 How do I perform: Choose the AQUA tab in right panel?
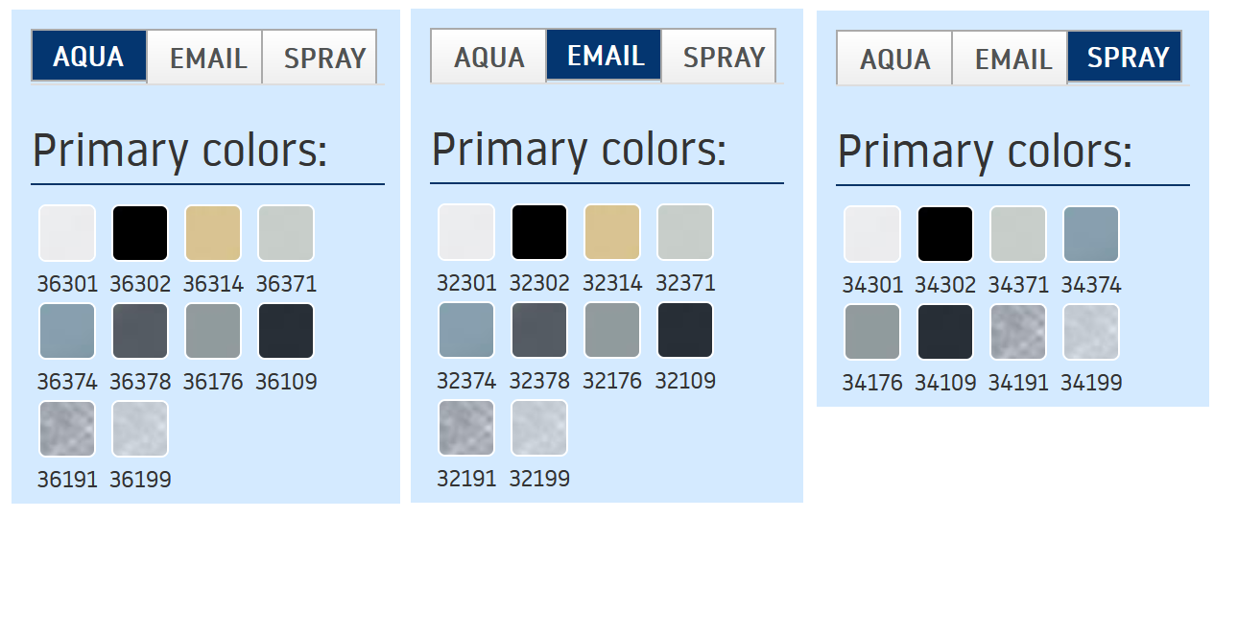(894, 59)
